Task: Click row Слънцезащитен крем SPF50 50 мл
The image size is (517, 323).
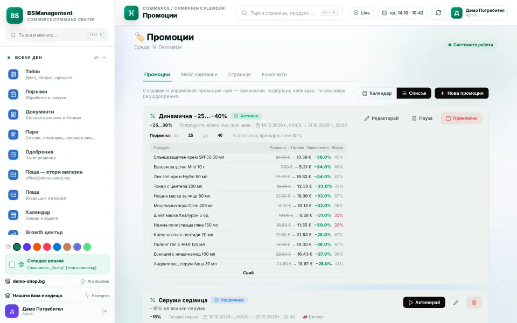Action: [x=248, y=157]
